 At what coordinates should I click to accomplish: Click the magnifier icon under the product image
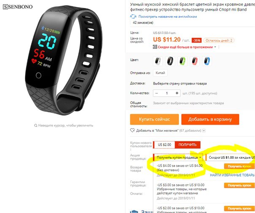(x=35, y=125)
